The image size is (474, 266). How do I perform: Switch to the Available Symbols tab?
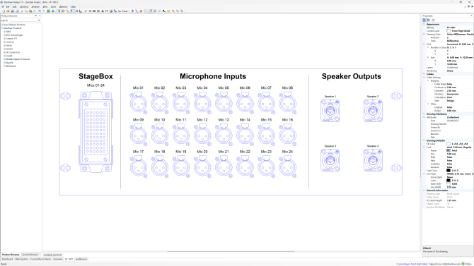52,255
